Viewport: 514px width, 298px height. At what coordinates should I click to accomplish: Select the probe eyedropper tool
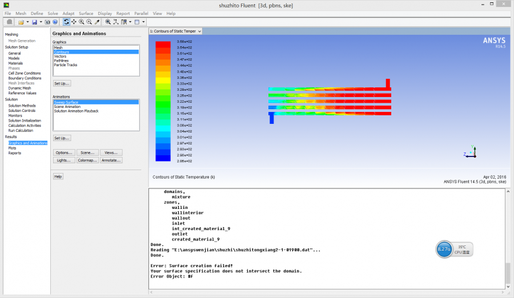pos(97,22)
